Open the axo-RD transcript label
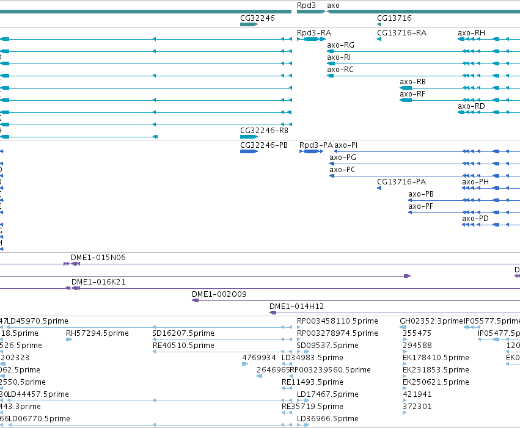This screenshot has height=428, width=520. click(x=471, y=106)
